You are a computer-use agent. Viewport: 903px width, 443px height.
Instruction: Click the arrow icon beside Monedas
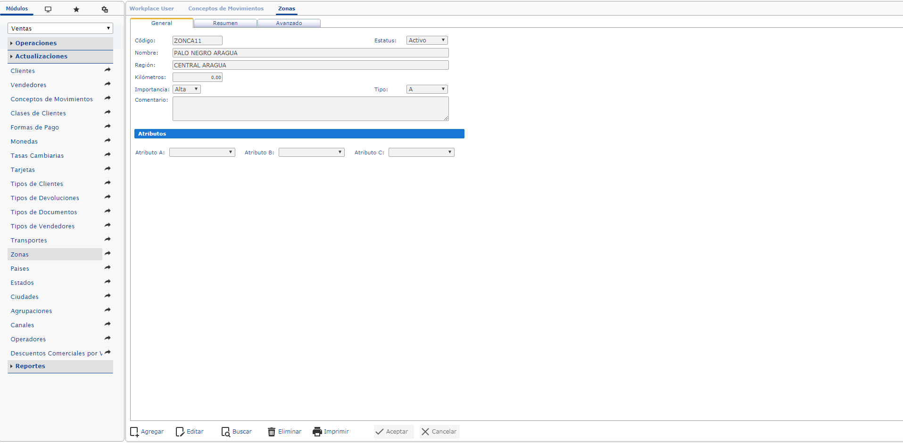pos(108,140)
